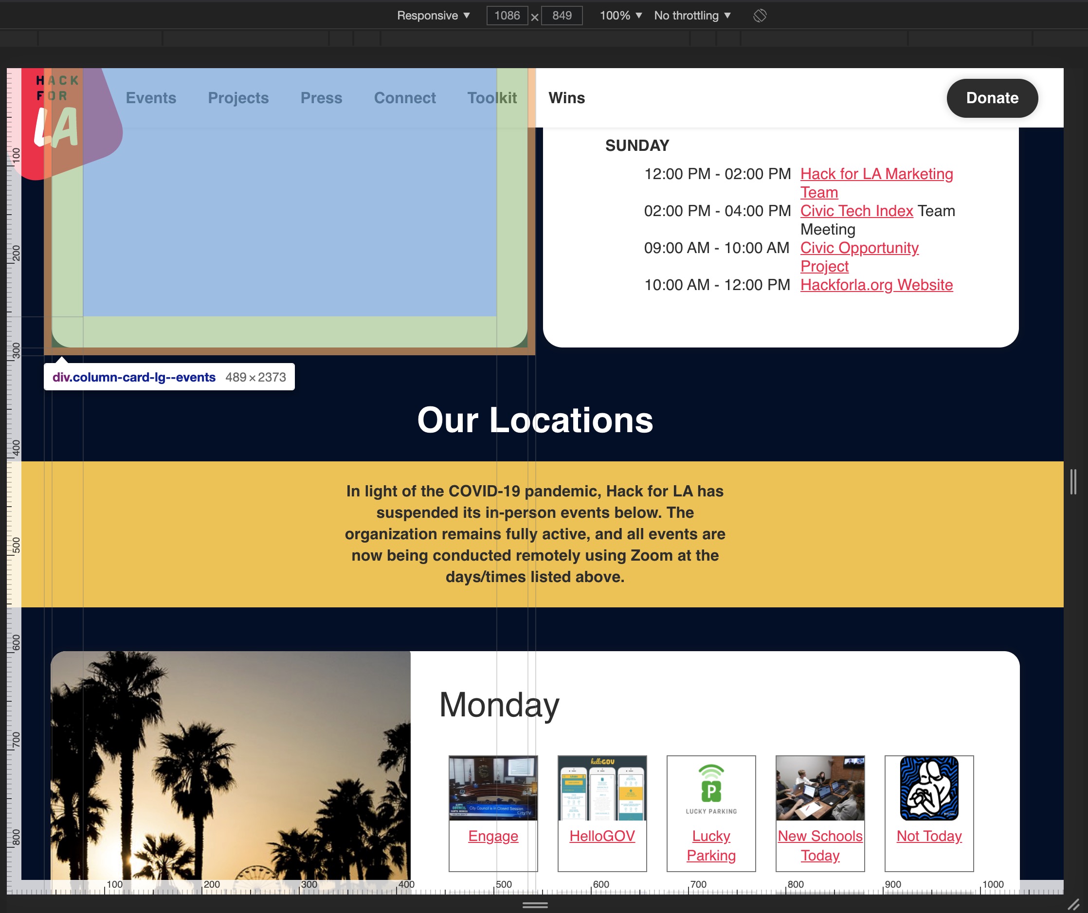Click the Hack for LA logo
Viewport: 1088px width, 913px height.
click(57, 112)
